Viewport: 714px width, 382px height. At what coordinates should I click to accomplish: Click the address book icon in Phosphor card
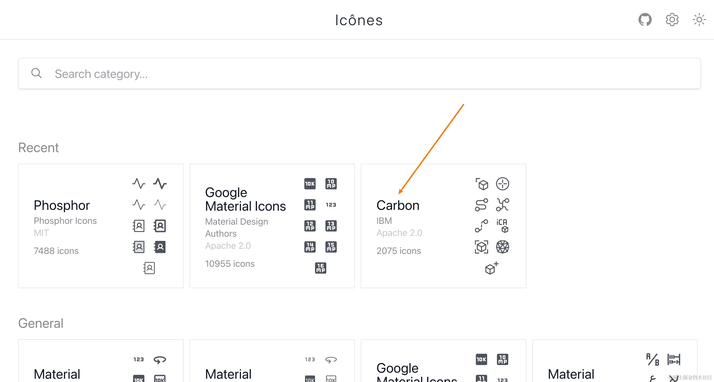point(139,225)
